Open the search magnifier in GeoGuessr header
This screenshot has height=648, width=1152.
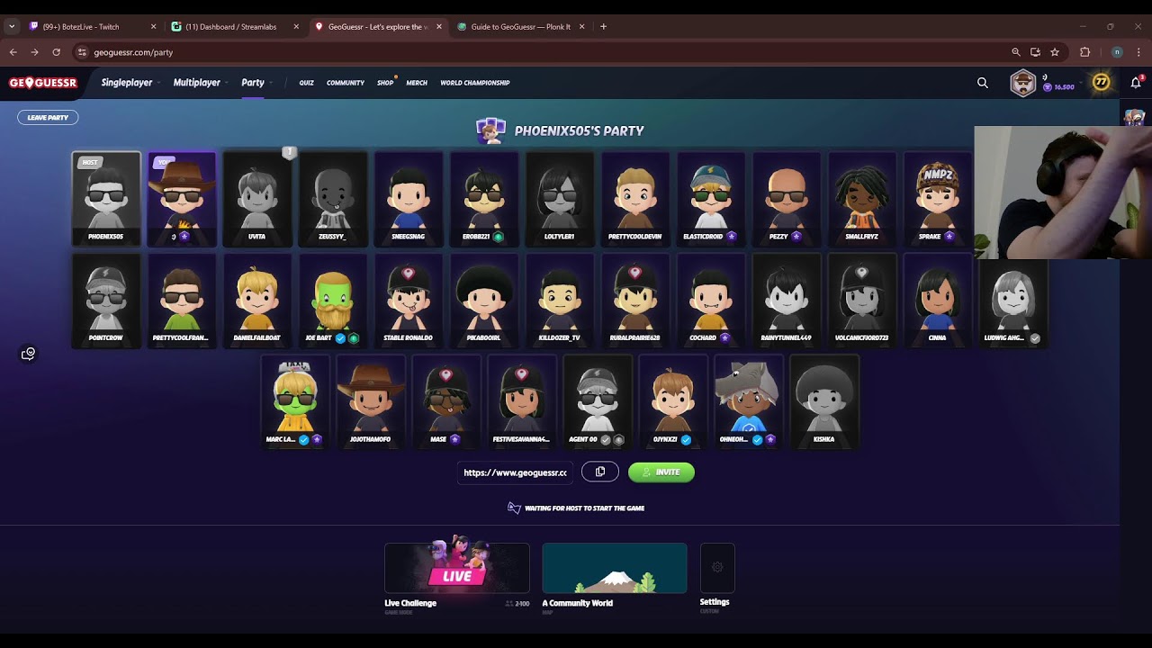coord(983,83)
